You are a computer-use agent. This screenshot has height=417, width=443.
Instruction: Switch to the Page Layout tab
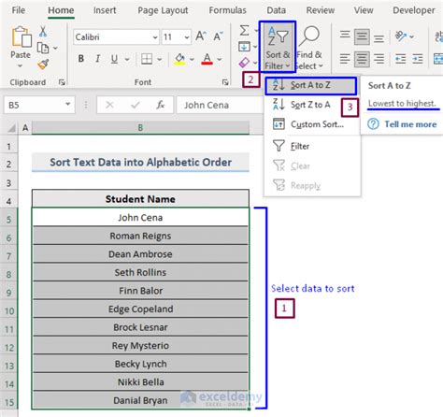click(163, 10)
